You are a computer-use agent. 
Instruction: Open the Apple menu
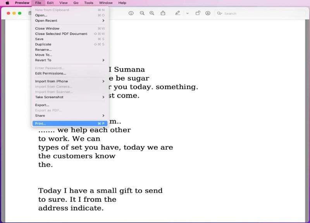7,3
